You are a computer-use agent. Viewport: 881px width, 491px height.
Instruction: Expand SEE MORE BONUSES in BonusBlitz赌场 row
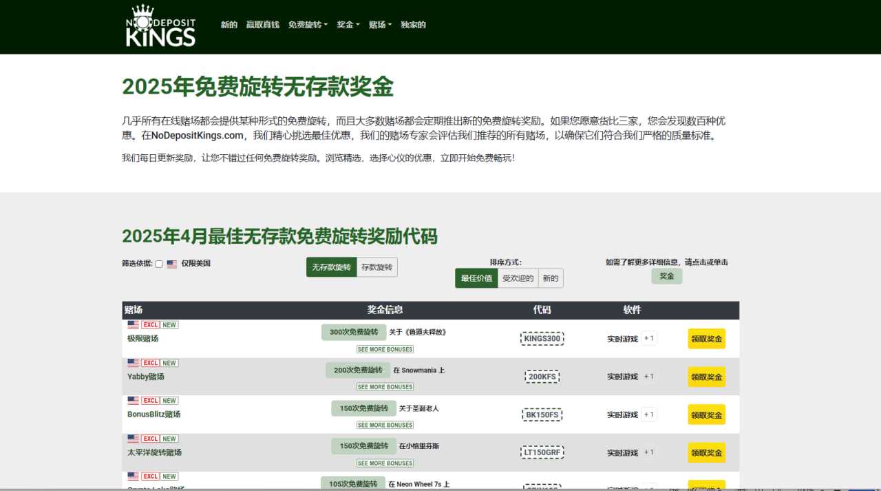[385, 425]
